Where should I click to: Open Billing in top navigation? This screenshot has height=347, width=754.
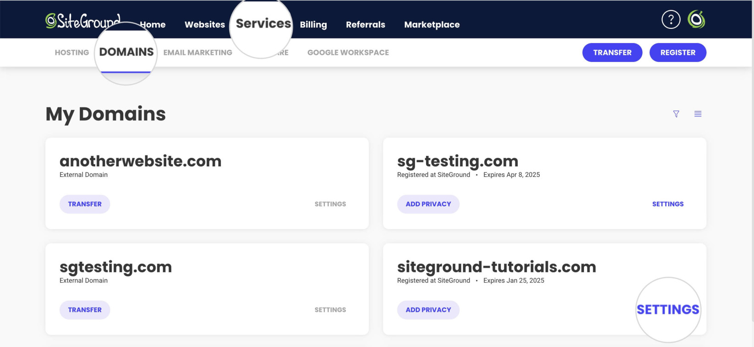click(313, 24)
